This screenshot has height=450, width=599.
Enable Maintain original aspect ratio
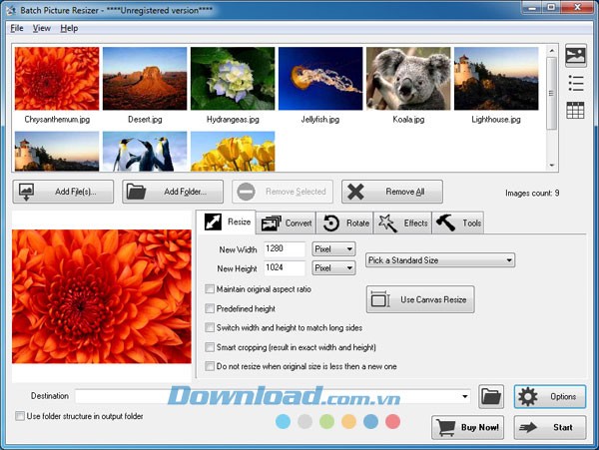click(x=209, y=289)
